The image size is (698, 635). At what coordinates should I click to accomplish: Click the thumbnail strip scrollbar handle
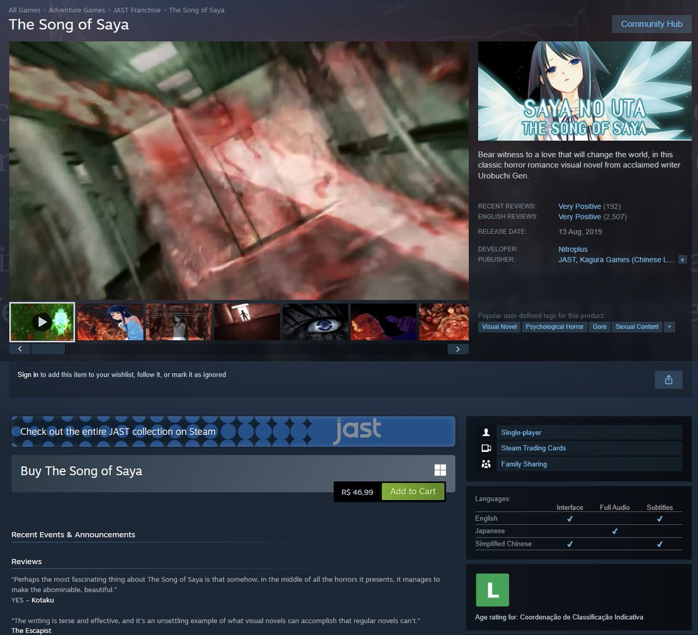pyautogui.click(x=48, y=349)
